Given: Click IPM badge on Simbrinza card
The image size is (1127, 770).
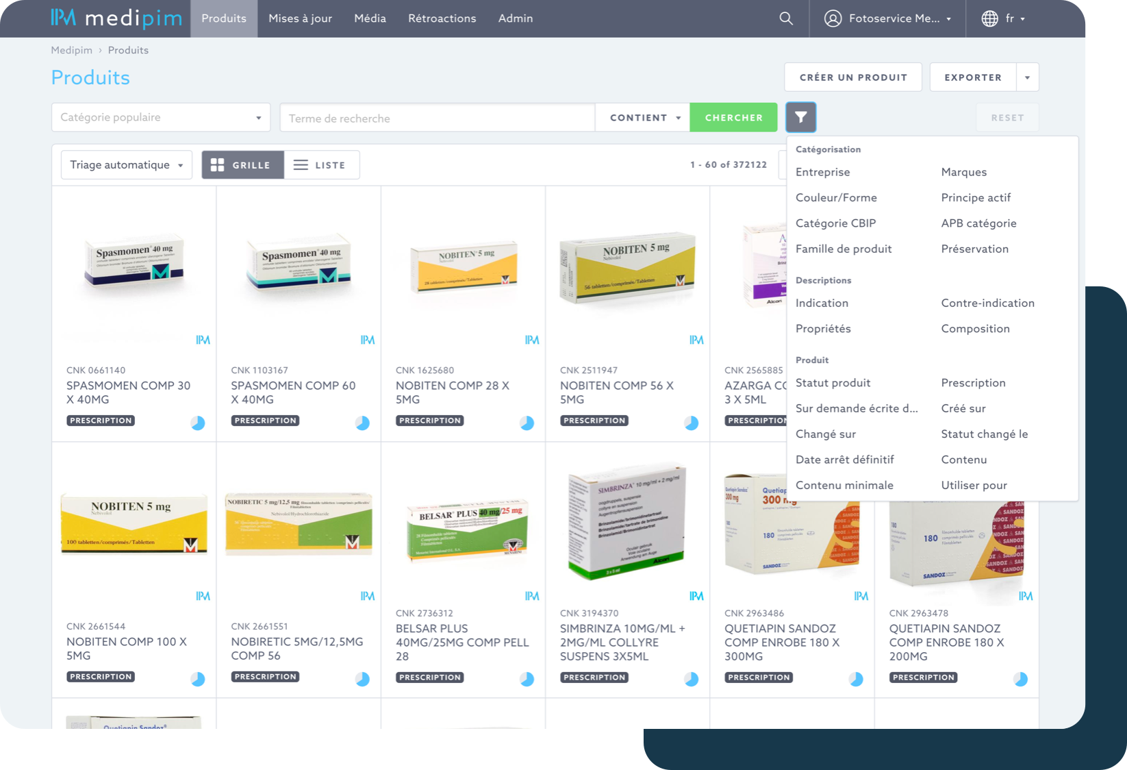Looking at the screenshot, I should 696,596.
